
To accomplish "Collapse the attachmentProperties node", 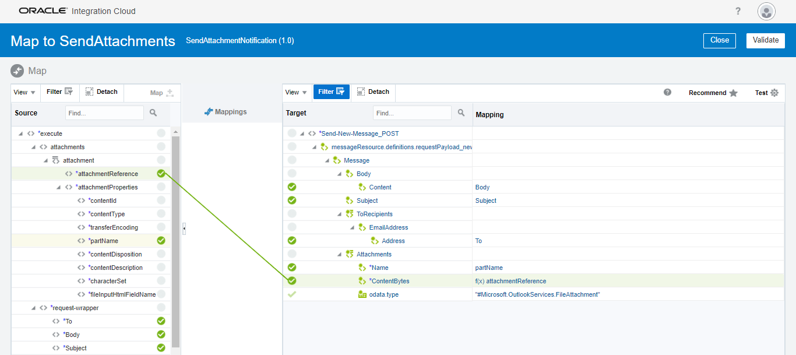I will 59,187.
